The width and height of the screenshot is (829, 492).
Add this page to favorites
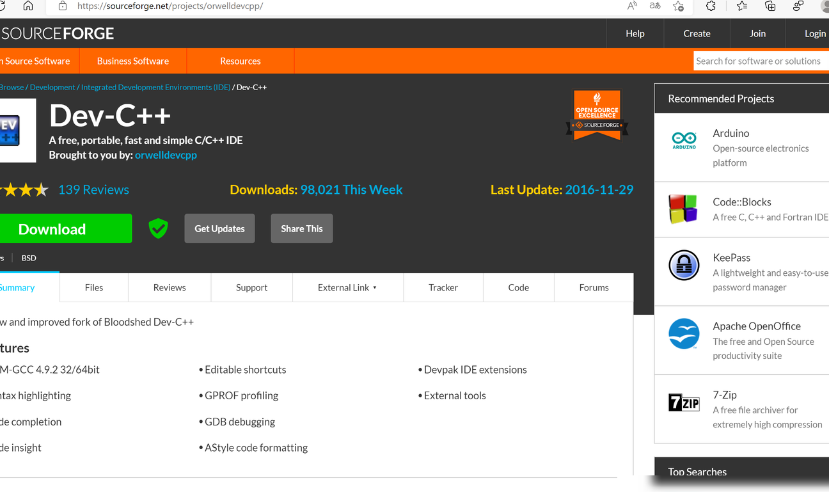pyautogui.click(x=678, y=6)
